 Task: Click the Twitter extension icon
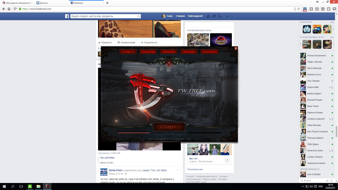tap(328, 9)
